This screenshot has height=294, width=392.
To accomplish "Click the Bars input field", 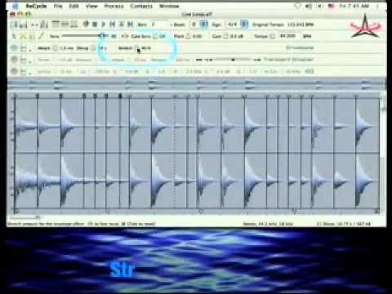I will (x=158, y=24).
